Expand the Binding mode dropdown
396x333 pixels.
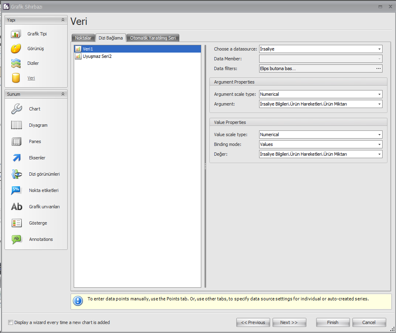point(379,145)
